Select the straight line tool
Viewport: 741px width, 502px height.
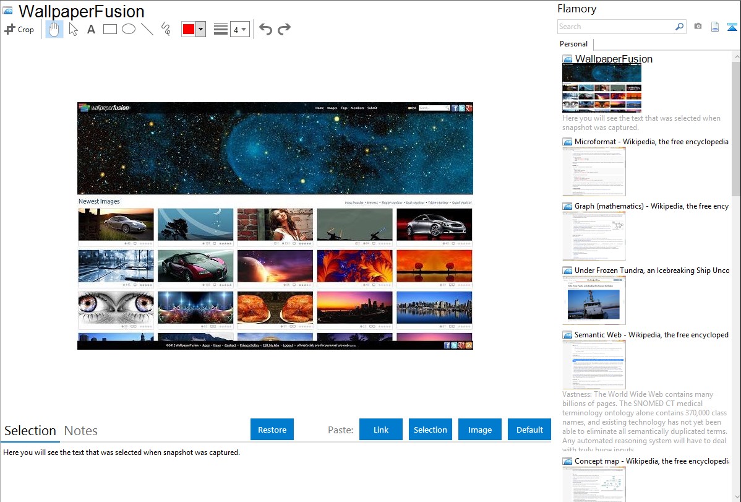pos(147,29)
